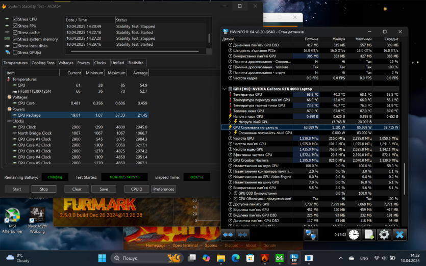Viewport: 426px width, 266px height.
Task: Clear the AIDA64 statistics
Action: coord(77,189)
